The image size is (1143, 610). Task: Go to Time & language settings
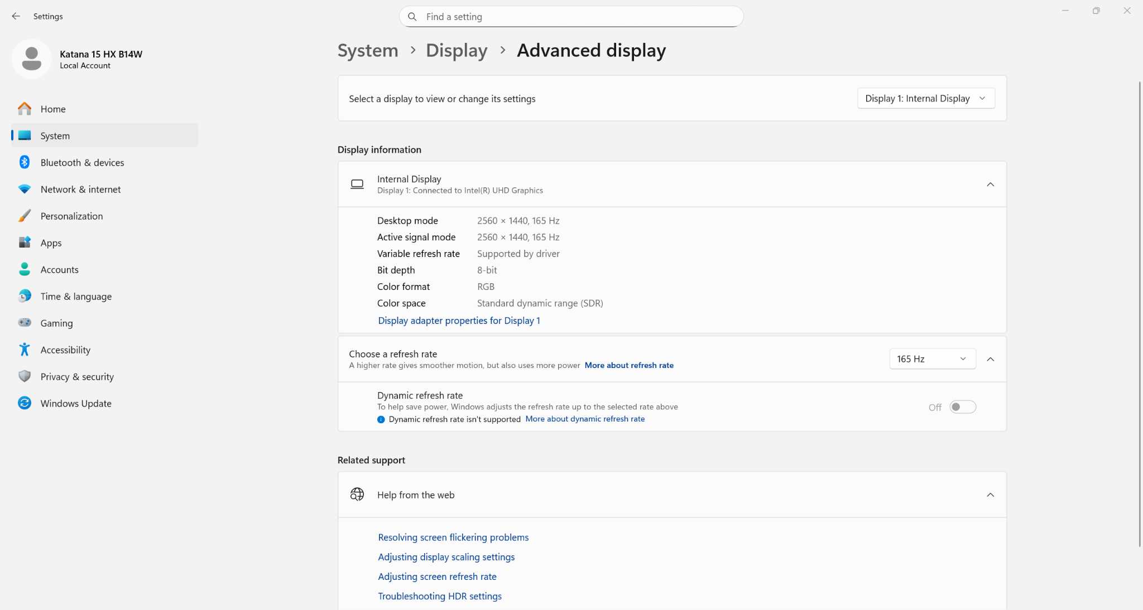pos(76,296)
